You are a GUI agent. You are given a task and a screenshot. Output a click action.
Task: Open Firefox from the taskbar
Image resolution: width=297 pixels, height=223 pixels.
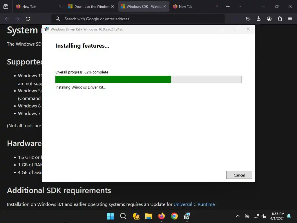[x=161, y=216]
